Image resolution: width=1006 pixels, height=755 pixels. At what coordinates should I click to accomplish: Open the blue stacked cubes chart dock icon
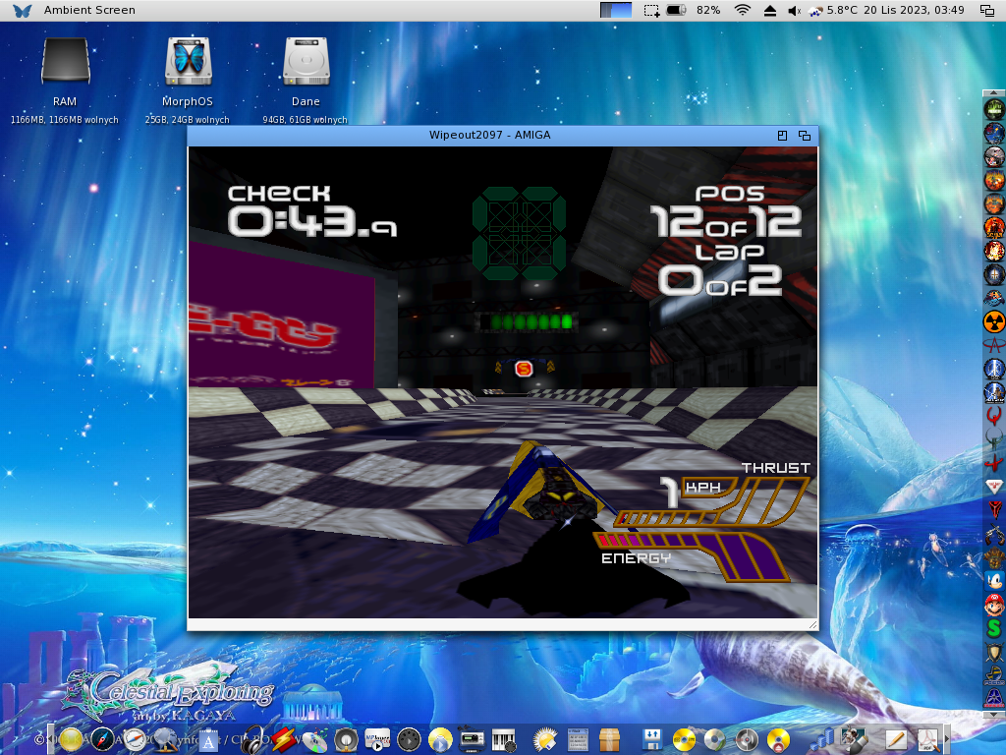(x=822, y=739)
